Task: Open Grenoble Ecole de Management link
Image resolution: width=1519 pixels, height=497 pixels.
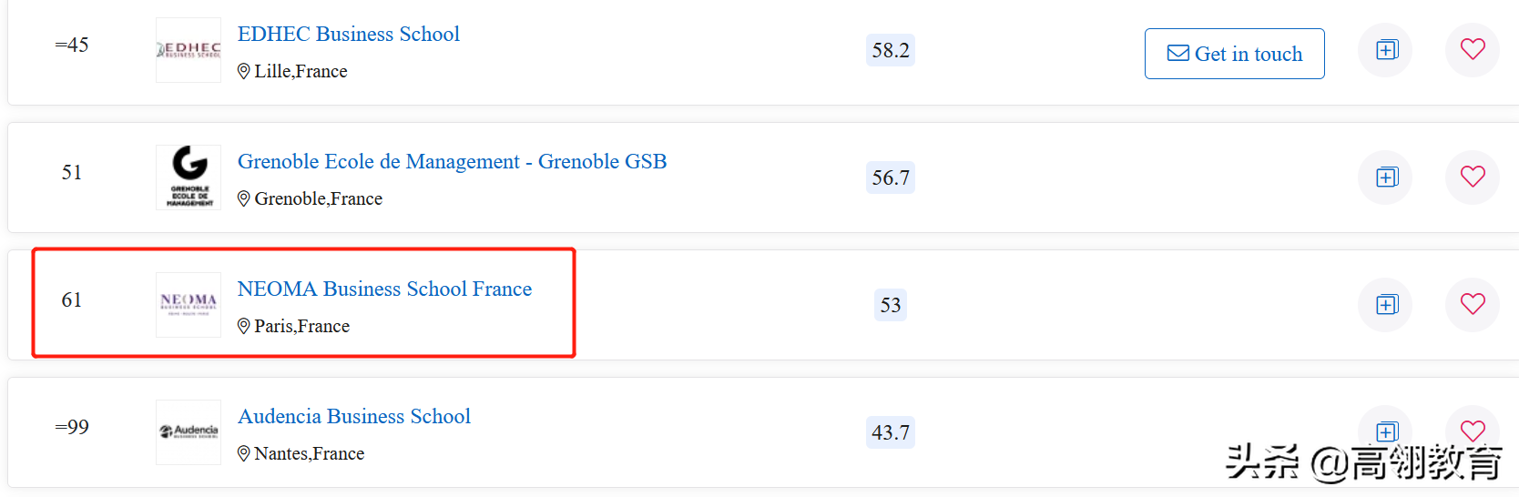Action: click(x=452, y=162)
